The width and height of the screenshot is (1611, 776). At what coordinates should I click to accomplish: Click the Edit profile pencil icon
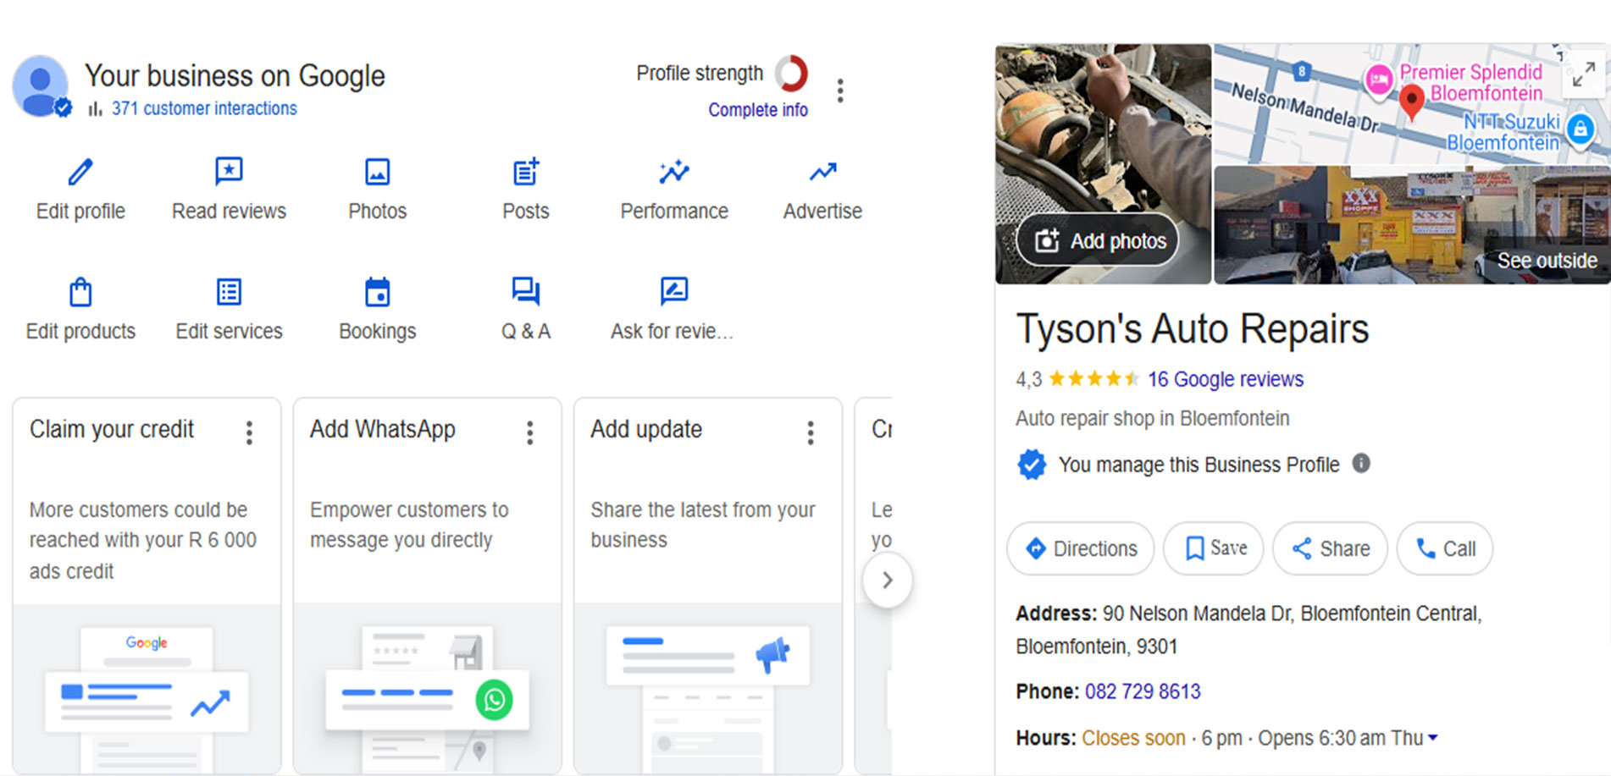[x=80, y=173]
